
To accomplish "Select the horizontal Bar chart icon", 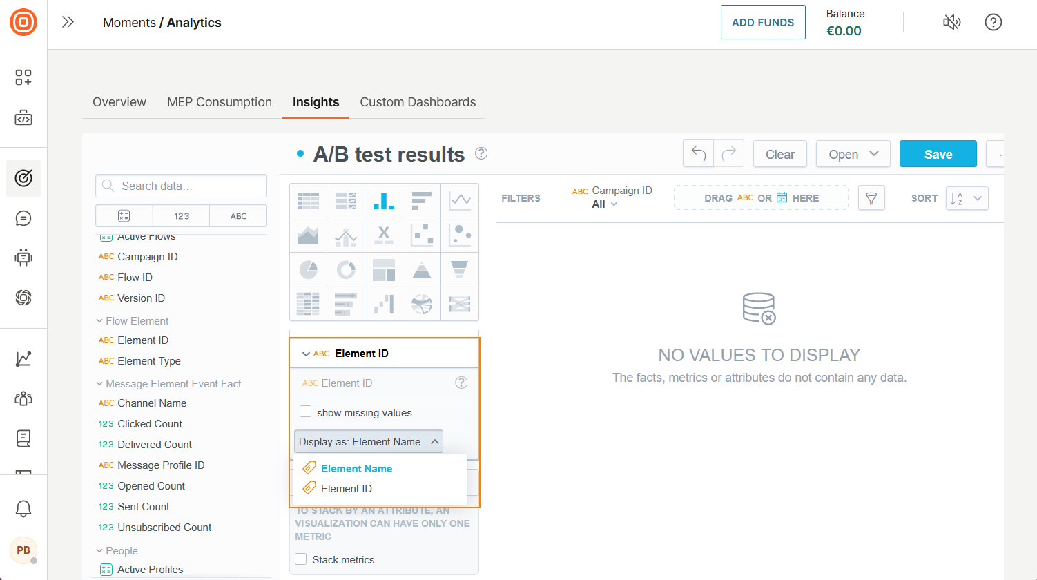I will [x=422, y=201].
